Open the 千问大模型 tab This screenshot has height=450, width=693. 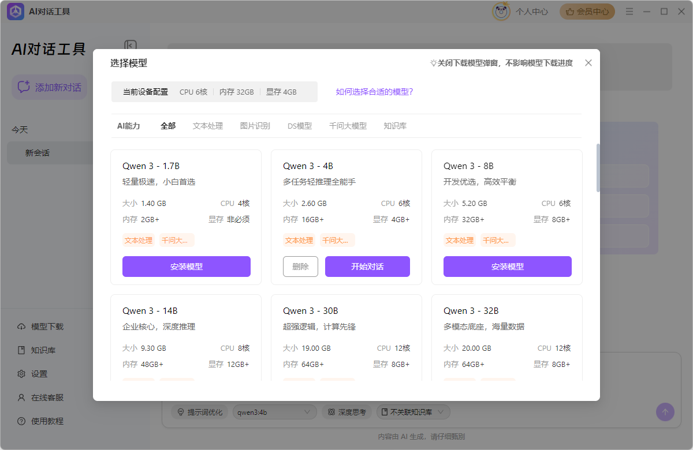pos(348,126)
